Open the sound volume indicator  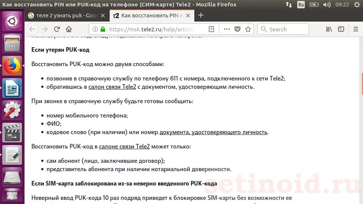[327, 5]
